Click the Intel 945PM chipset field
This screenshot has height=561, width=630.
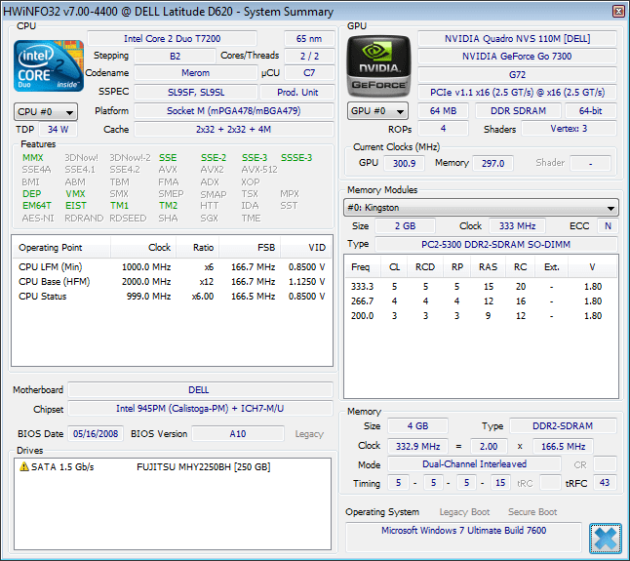click(x=200, y=409)
